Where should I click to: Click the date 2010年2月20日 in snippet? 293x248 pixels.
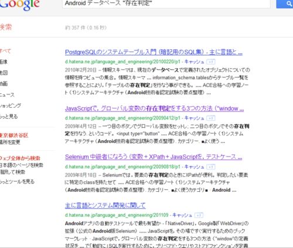coord(81,70)
